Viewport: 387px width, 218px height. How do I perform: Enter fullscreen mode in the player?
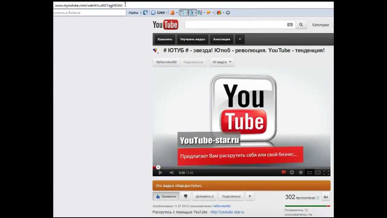point(326,173)
